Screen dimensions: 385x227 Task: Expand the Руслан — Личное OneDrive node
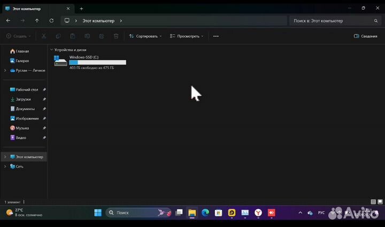pos(5,71)
